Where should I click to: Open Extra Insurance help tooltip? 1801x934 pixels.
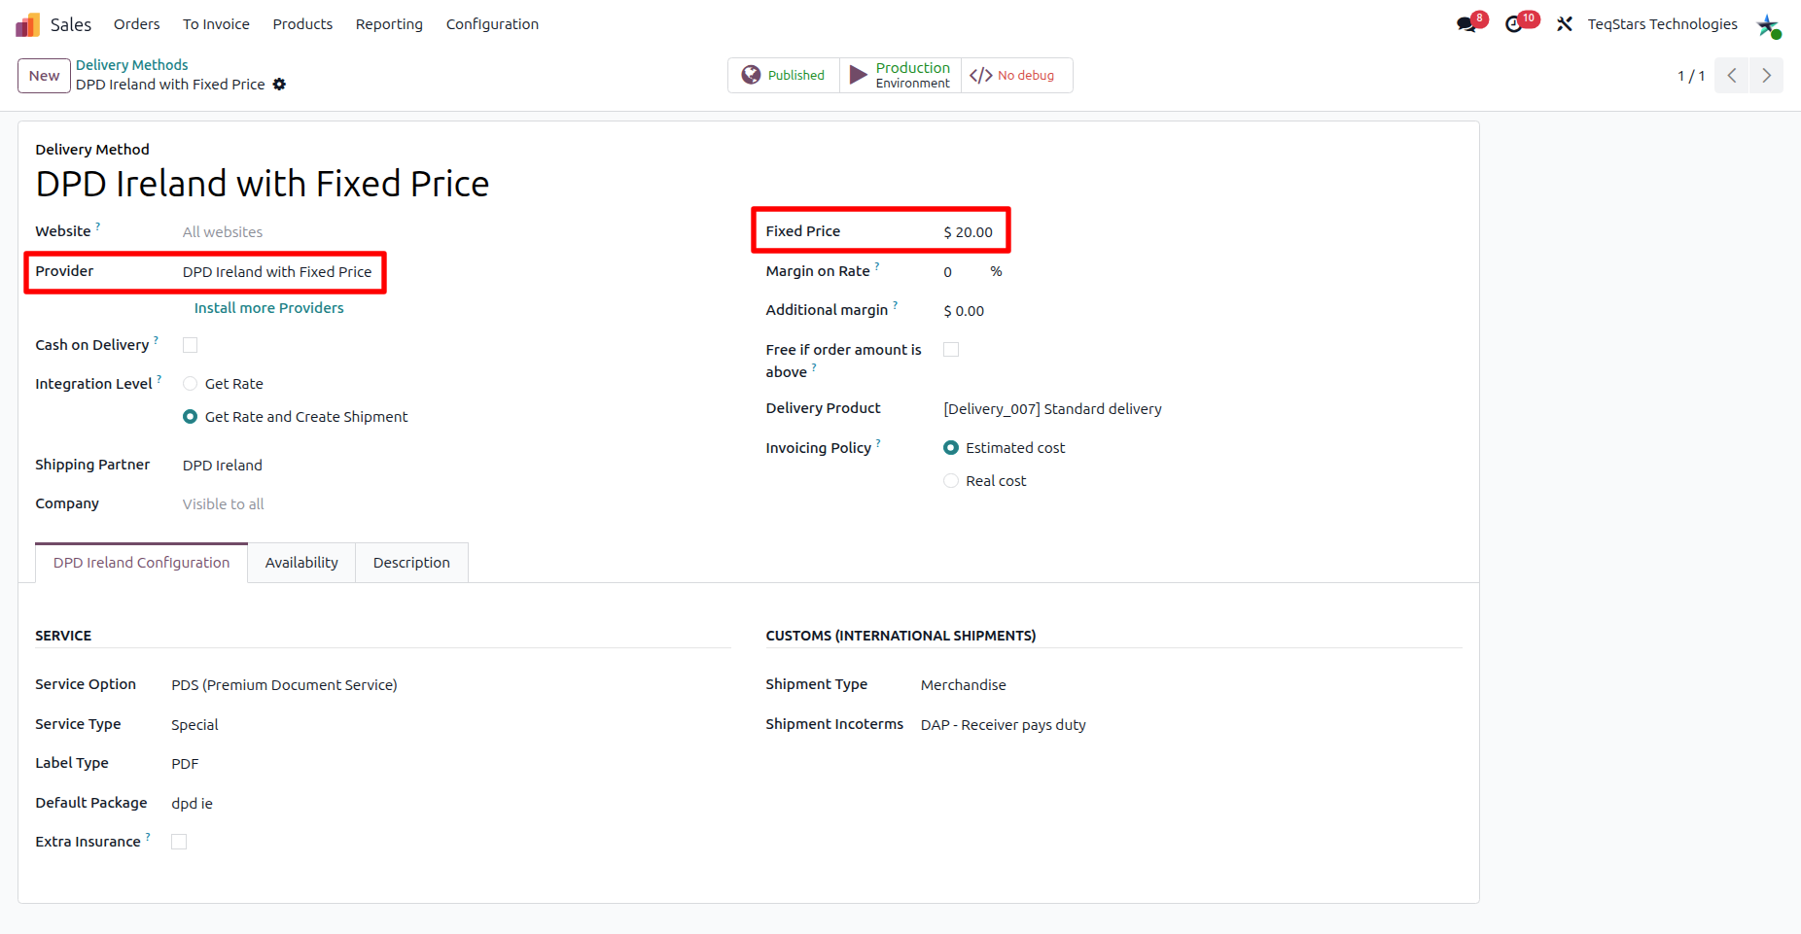coord(148,836)
